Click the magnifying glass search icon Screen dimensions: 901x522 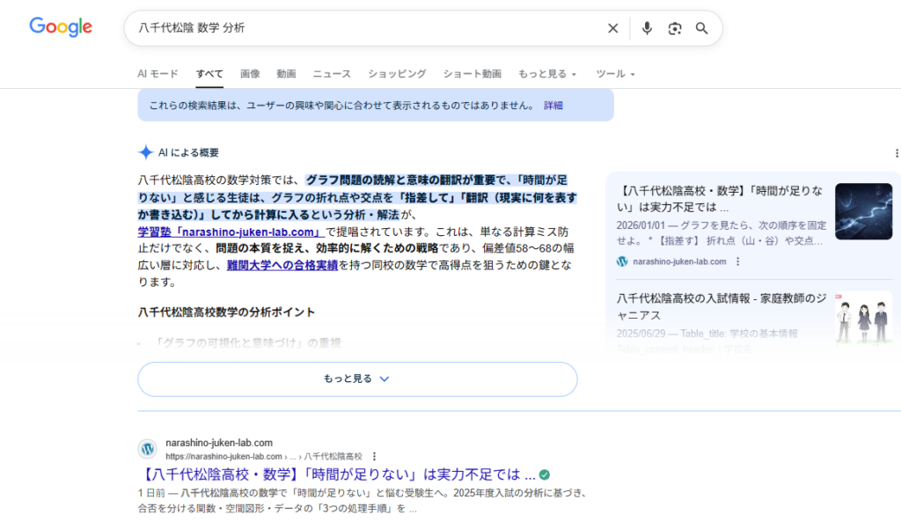(x=701, y=28)
